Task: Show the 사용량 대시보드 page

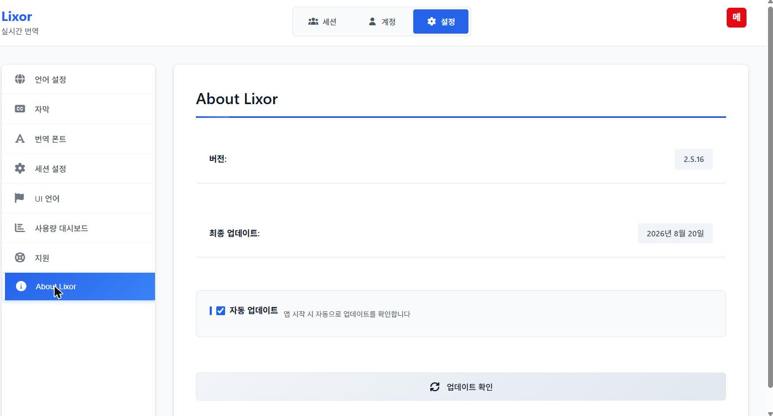Action: (78, 228)
